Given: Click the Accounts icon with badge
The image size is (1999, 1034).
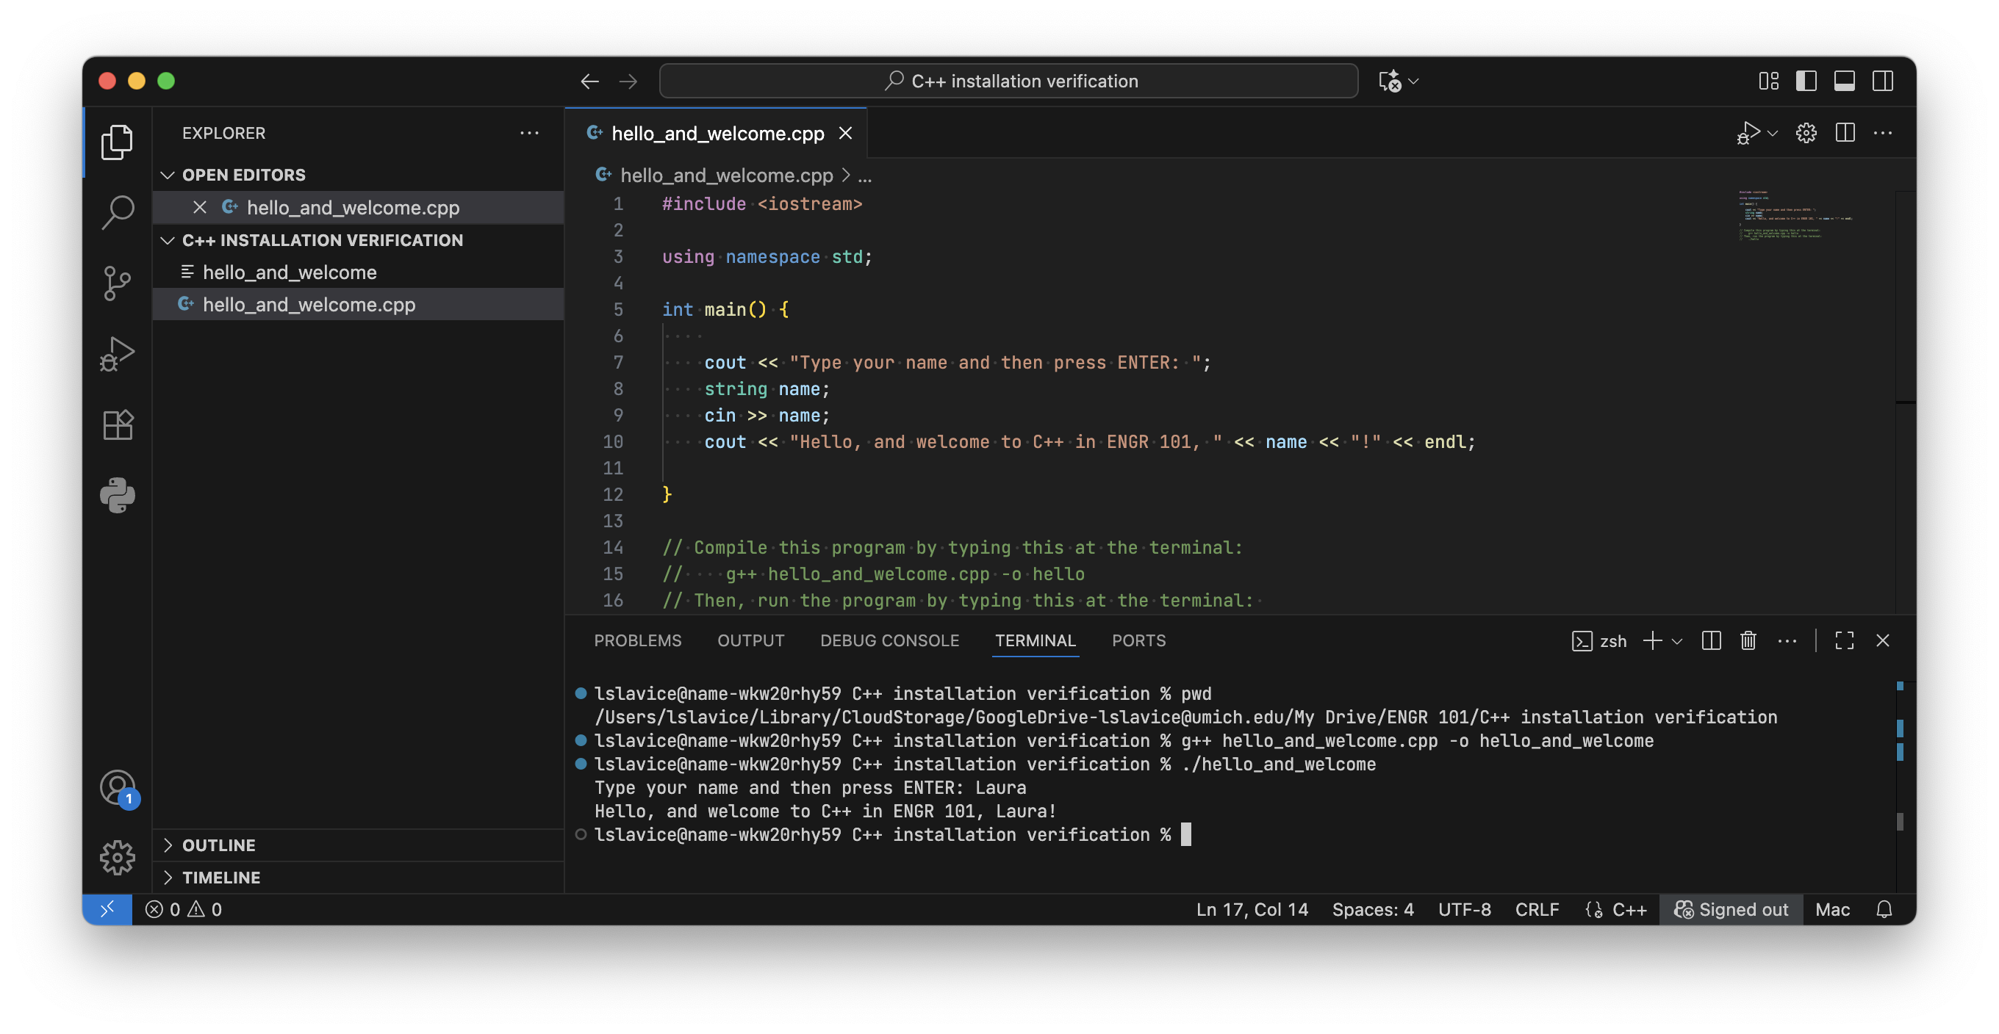Looking at the screenshot, I should pos(117,788).
